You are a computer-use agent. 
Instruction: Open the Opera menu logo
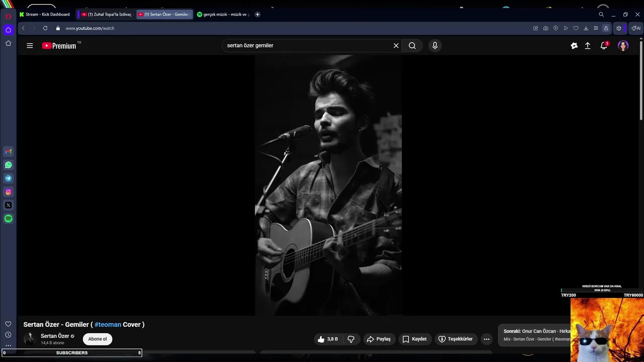[x=8, y=16]
